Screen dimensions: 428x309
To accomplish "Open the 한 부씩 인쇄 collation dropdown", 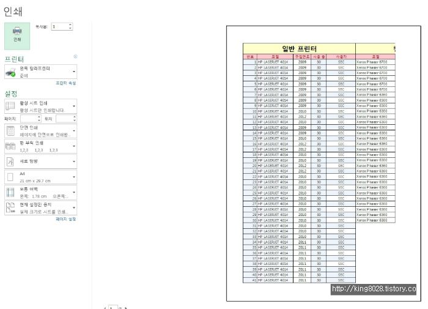I will click(41, 146).
